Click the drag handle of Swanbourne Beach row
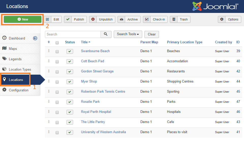The width and height of the screenshot is (244, 143). [49, 51]
